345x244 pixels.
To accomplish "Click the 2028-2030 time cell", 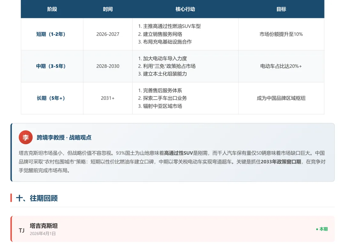I will click(108, 66).
